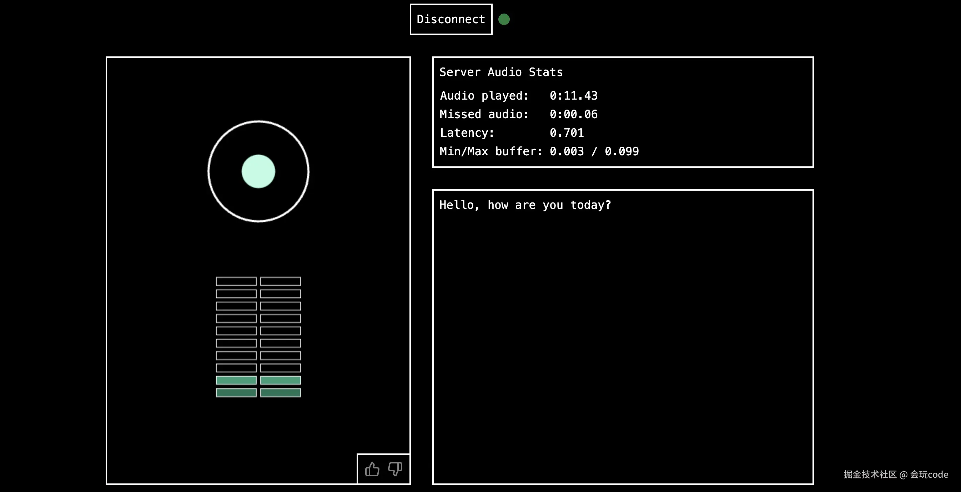Click the Missed audio value 0:00.06

pyautogui.click(x=573, y=114)
